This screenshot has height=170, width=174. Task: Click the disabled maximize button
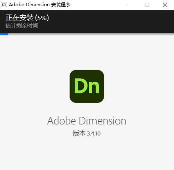(x=147, y=5)
